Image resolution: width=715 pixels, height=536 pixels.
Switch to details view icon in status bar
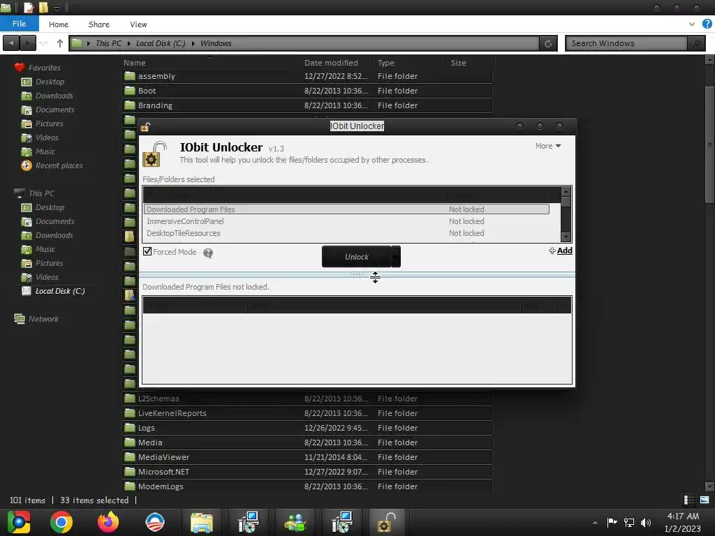689,500
